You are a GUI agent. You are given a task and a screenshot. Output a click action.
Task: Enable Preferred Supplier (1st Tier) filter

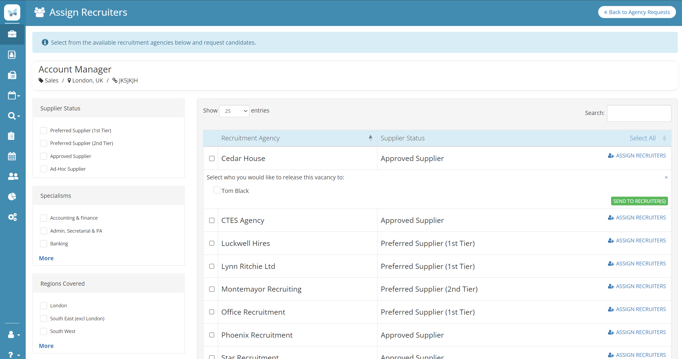pyautogui.click(x=44, y=130)
